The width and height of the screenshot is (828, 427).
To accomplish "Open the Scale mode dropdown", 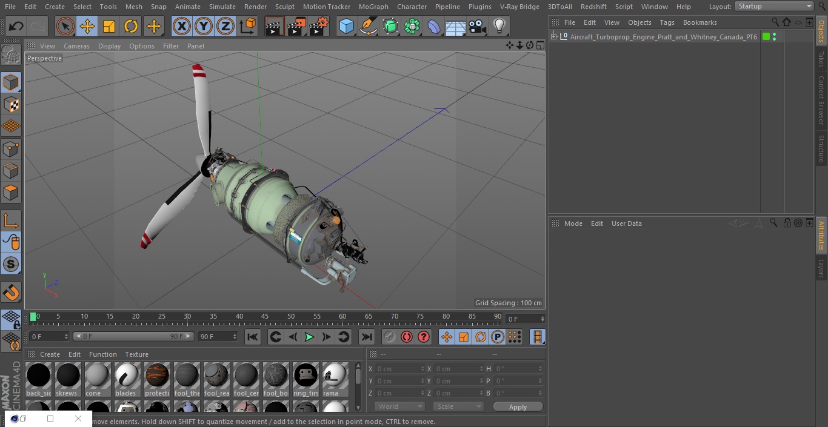I will click(x=459, y=406).
